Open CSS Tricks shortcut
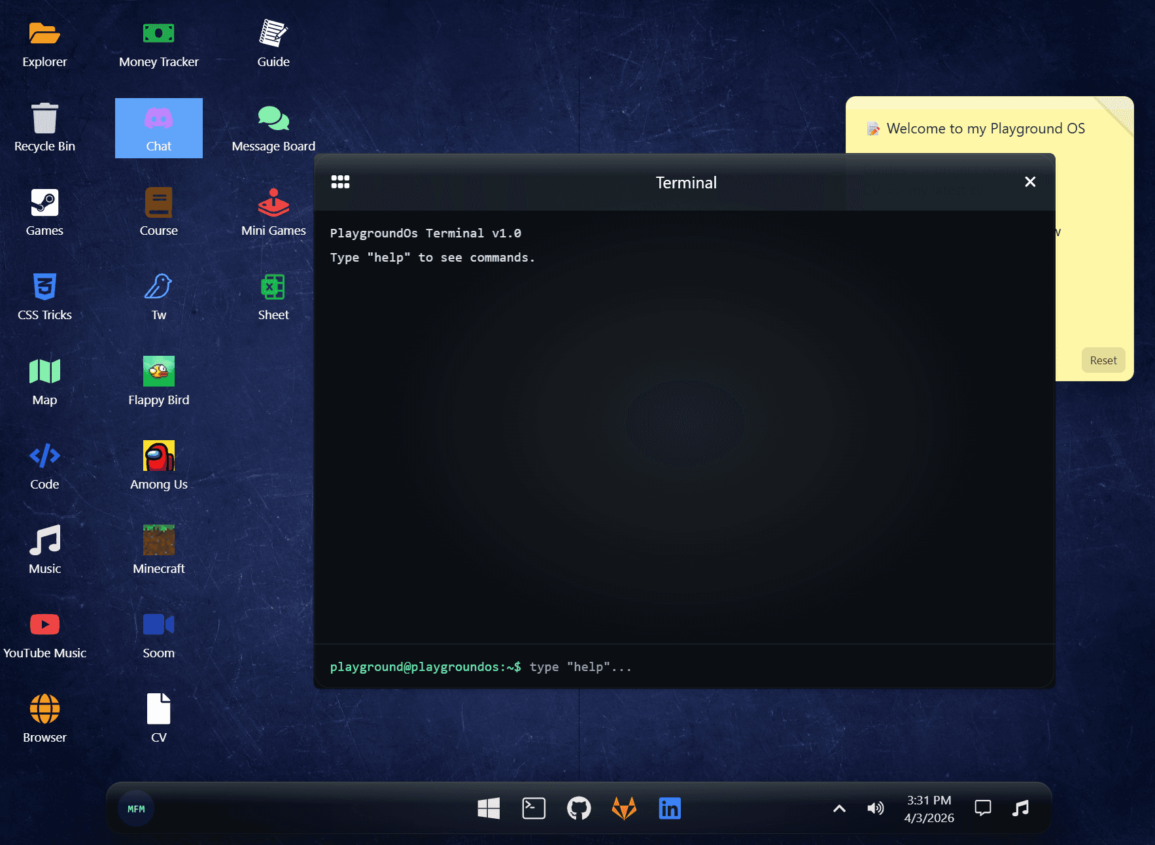 click(x=44, y=298)
